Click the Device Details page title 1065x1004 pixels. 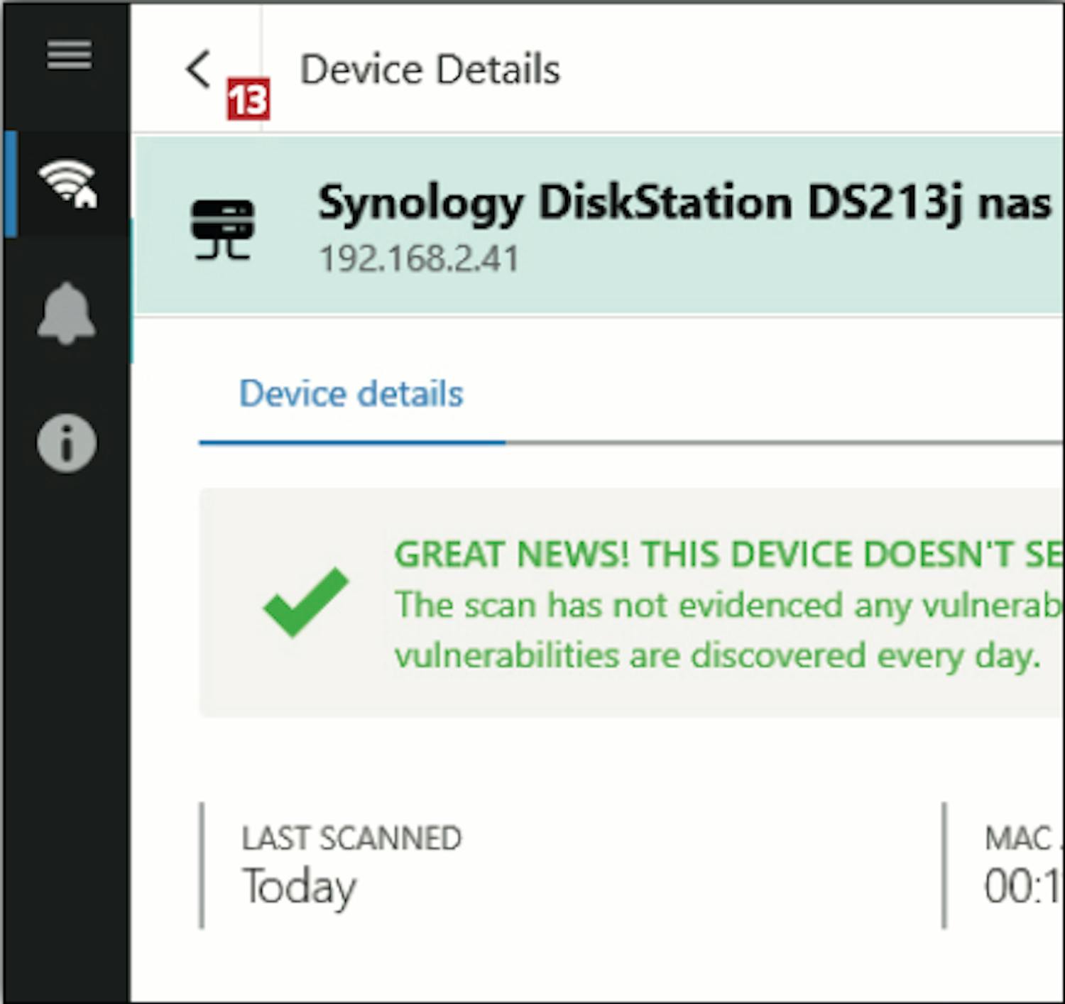pyautogui.click(x=430, y=70)
